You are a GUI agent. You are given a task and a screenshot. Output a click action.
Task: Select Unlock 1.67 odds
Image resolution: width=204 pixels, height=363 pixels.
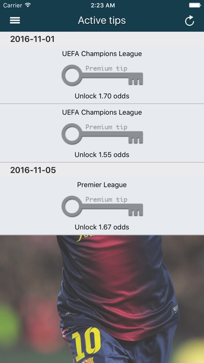tap(102, 227)
